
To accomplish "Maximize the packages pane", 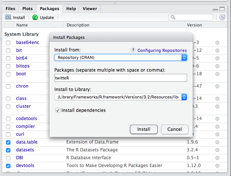I will 222,9.
